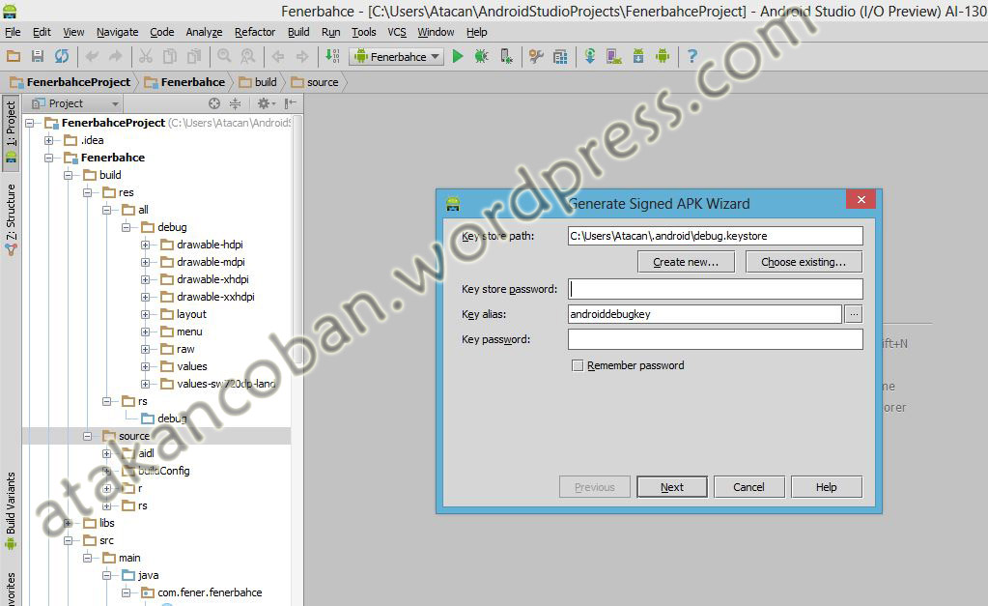The image size is (988, 606).
Task: Click the Next button in wizard
Action: point(671,487)
